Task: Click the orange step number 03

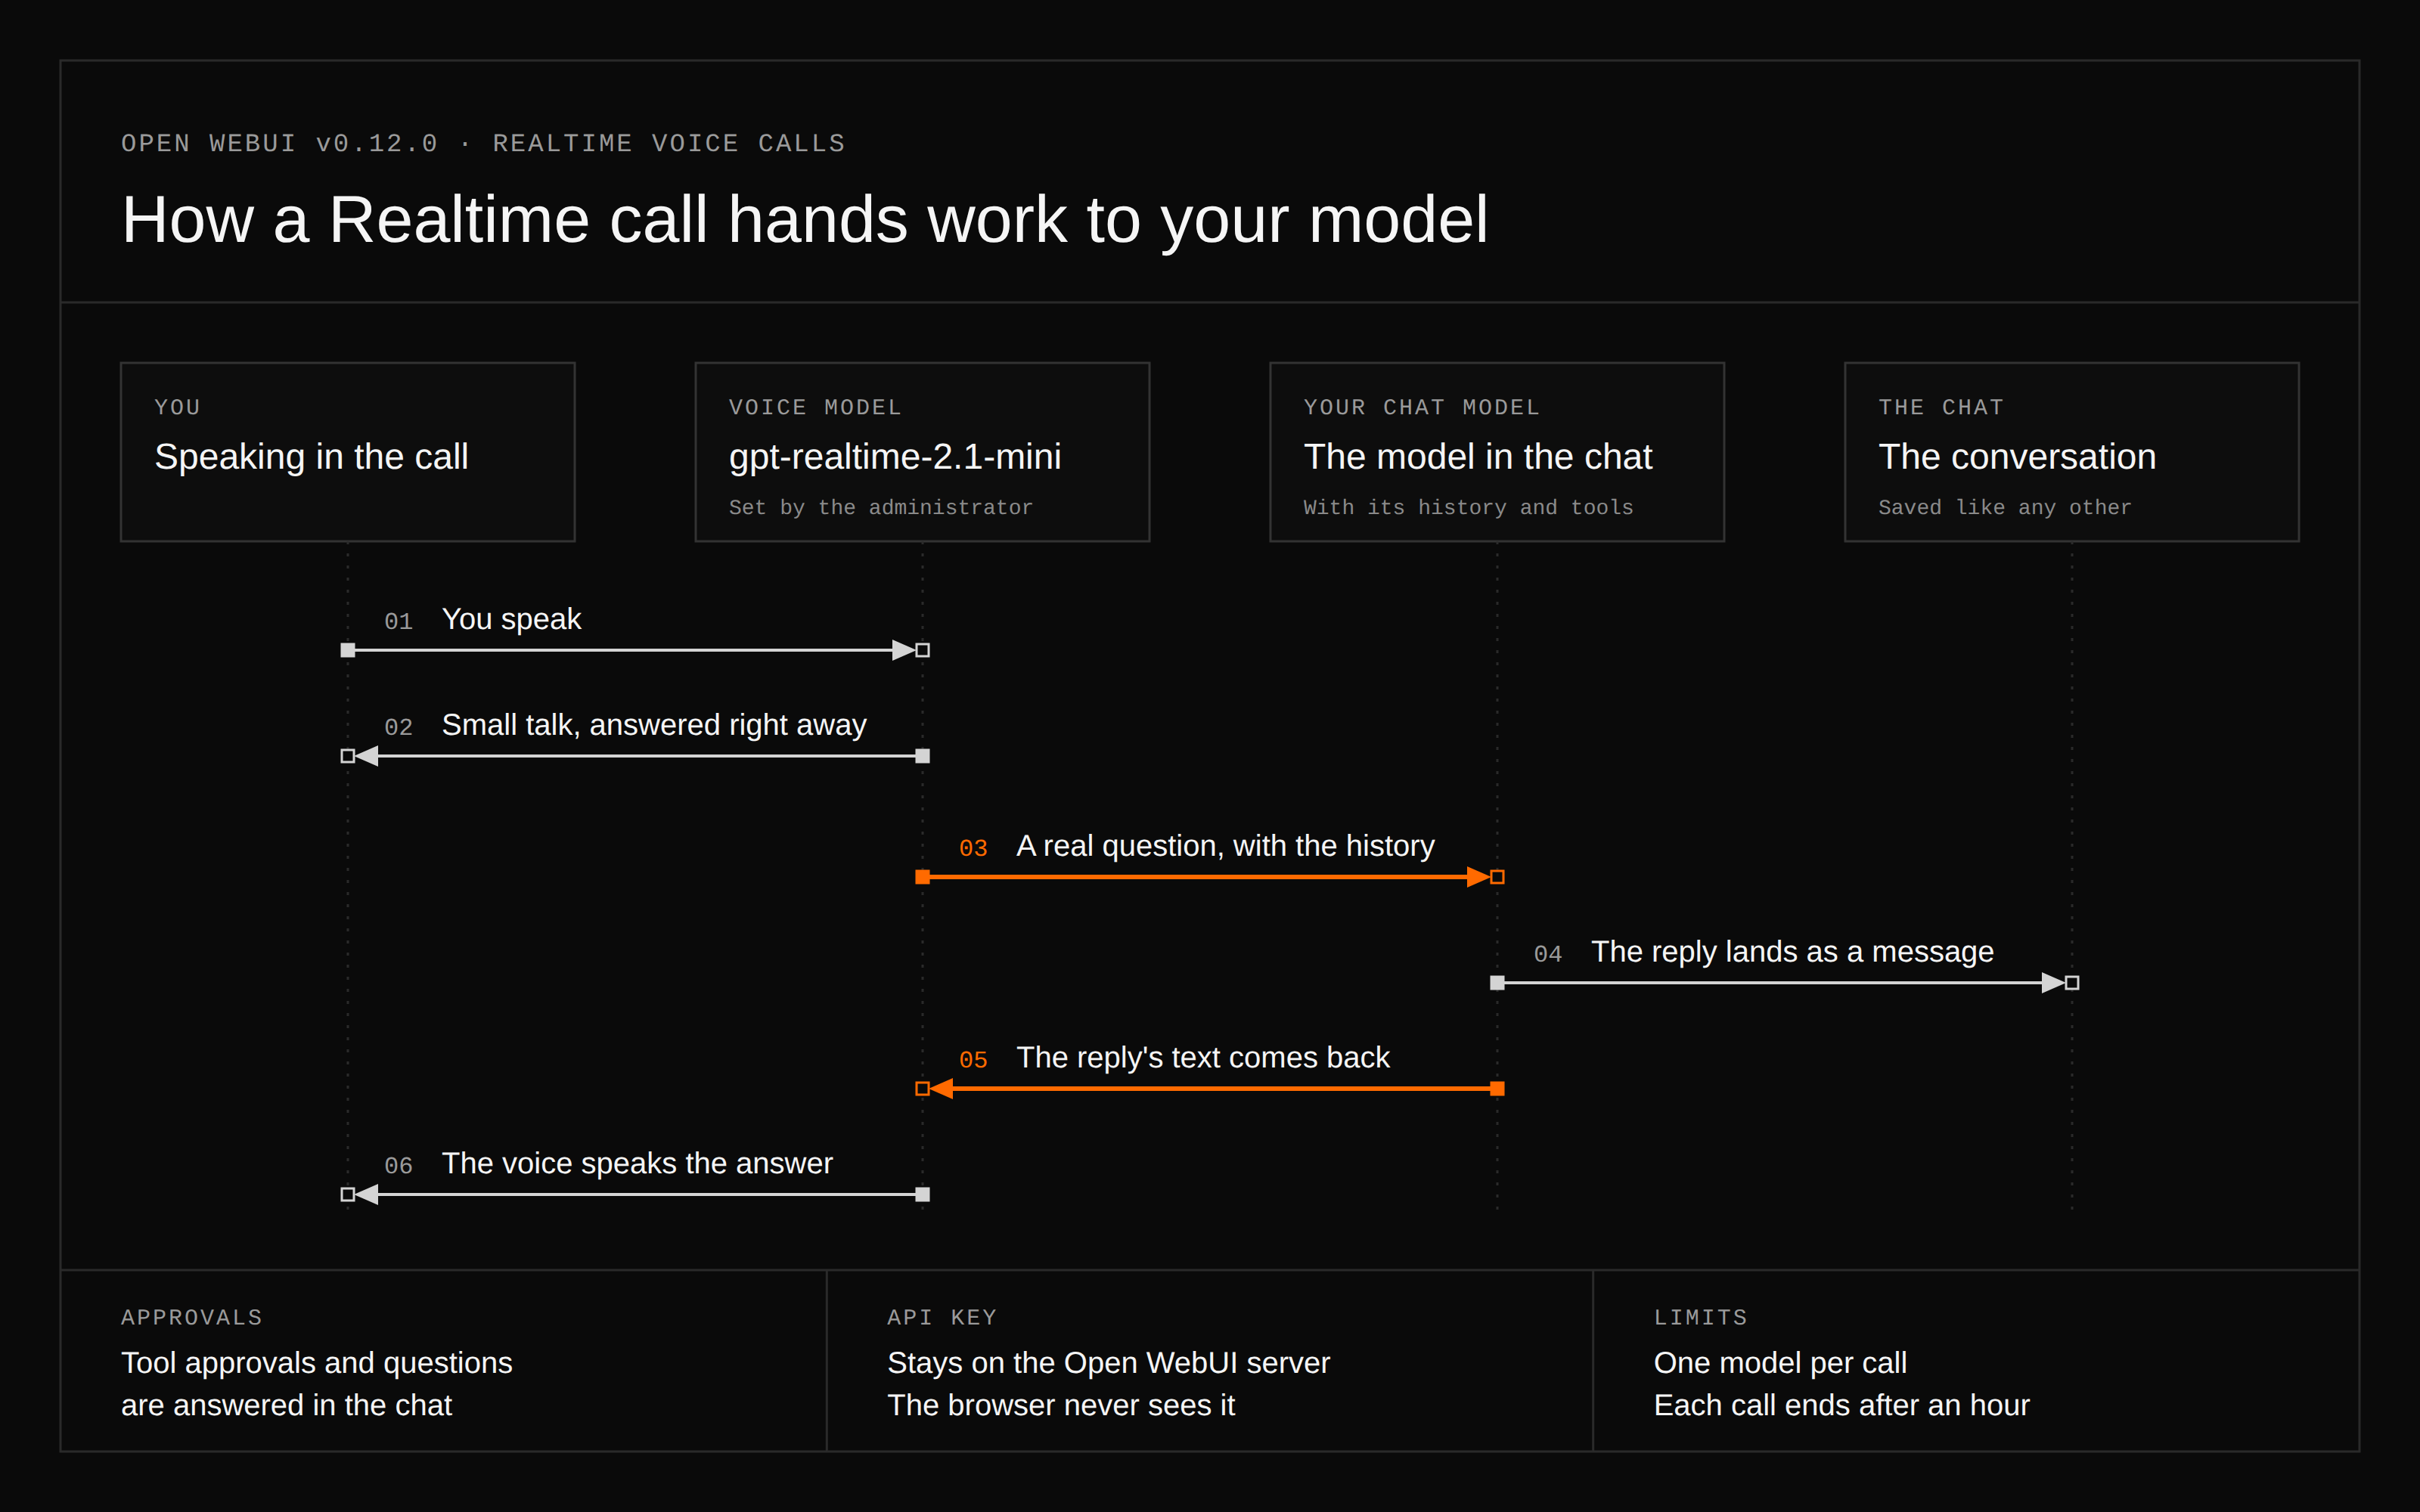Action: [x=973, y=849]
